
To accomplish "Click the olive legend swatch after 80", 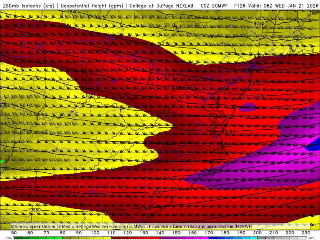I will [x=66, y=238].
